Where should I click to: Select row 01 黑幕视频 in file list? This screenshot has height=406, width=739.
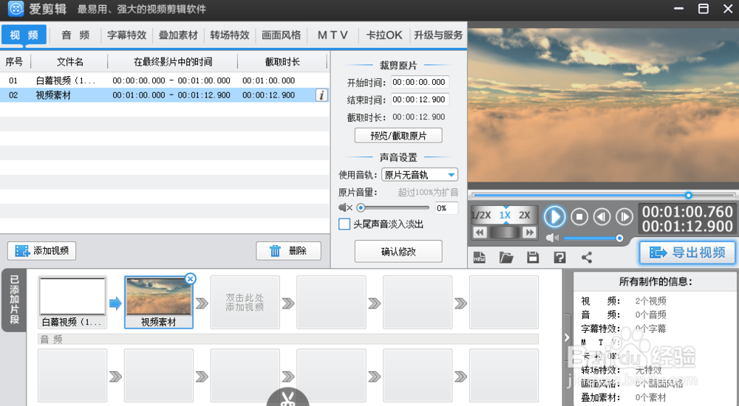coord(165,80)
